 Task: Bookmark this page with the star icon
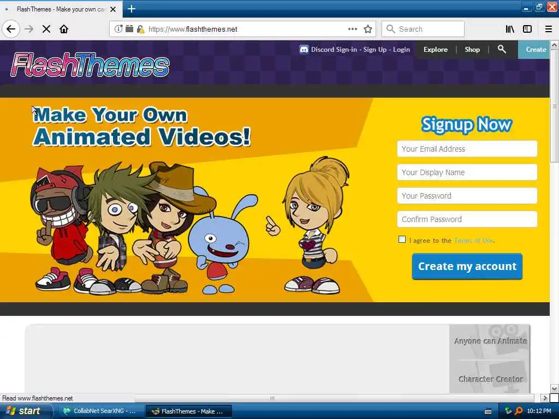click(368, 29)
